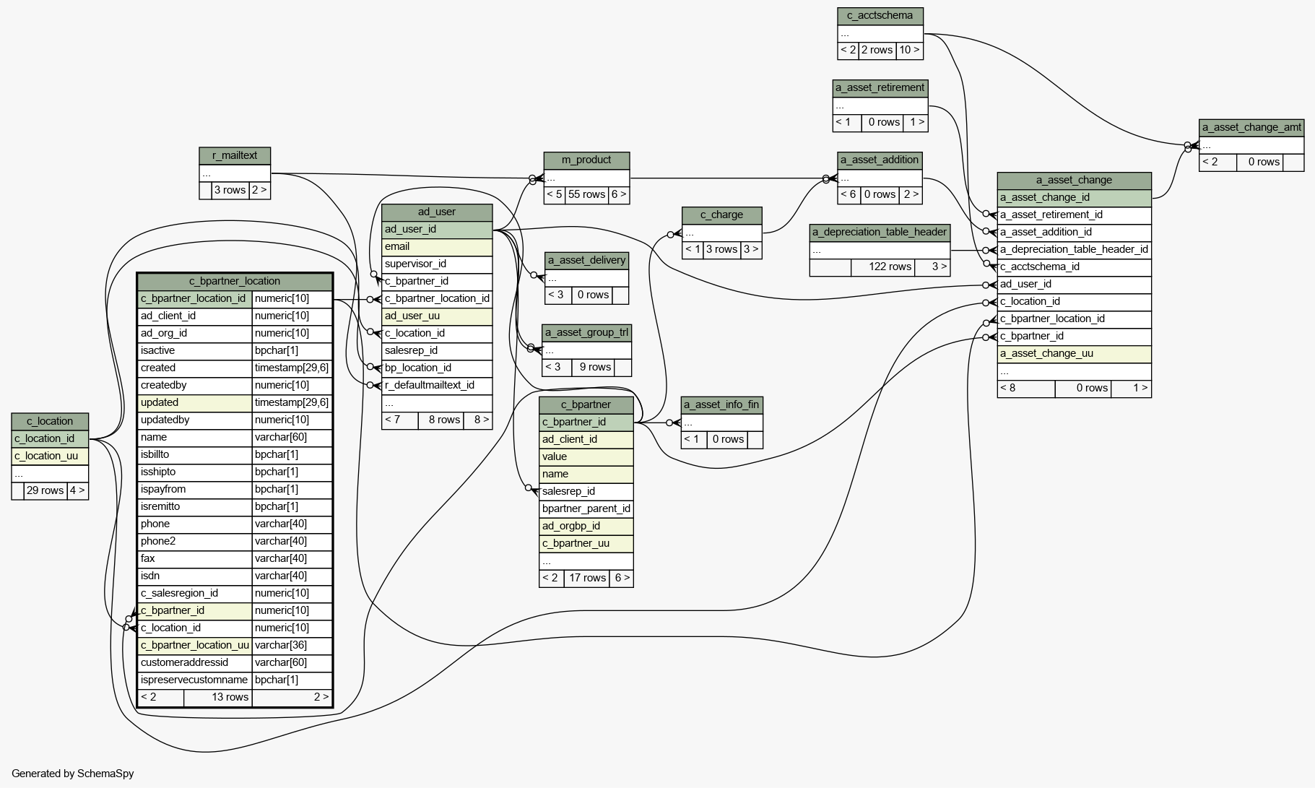Screen dimensions: 1315x788
Task: Open the a_asset_info_fin table header
Action: pyautogui.click(x=721, y=405)
